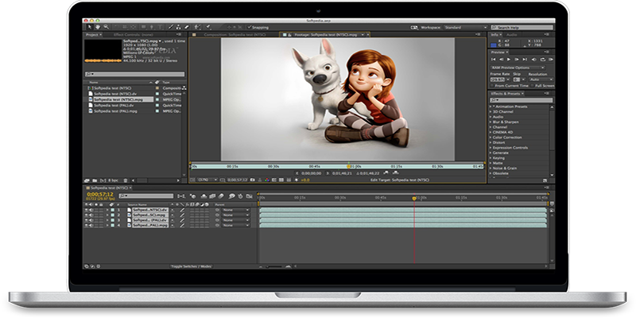Take a snapshot with camera icon

[x=253, y=180]
